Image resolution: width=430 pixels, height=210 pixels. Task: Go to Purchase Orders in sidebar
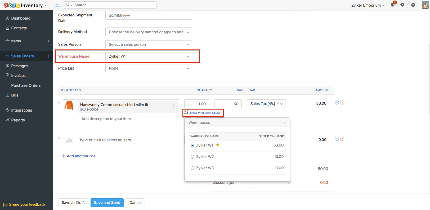[x=26, y=85]
